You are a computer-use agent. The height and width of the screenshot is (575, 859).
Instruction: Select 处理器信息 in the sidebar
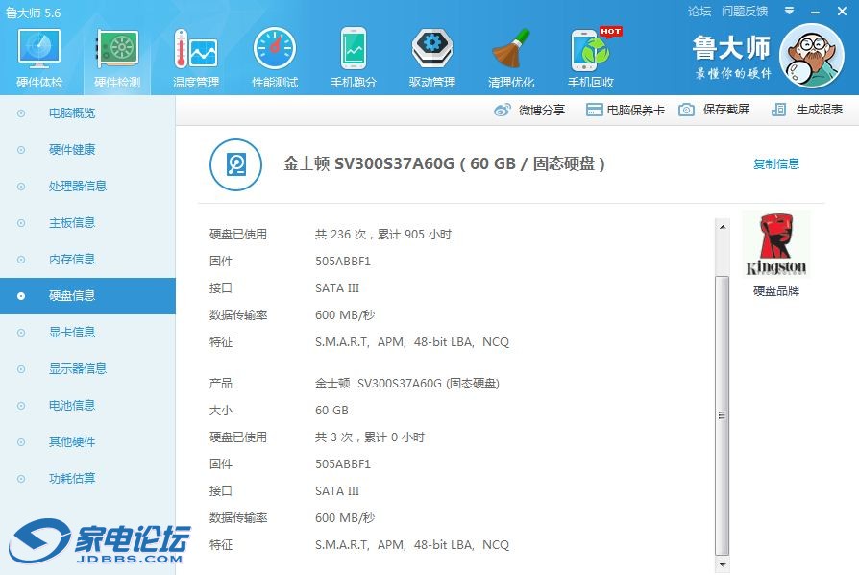[x=78, y=186]
